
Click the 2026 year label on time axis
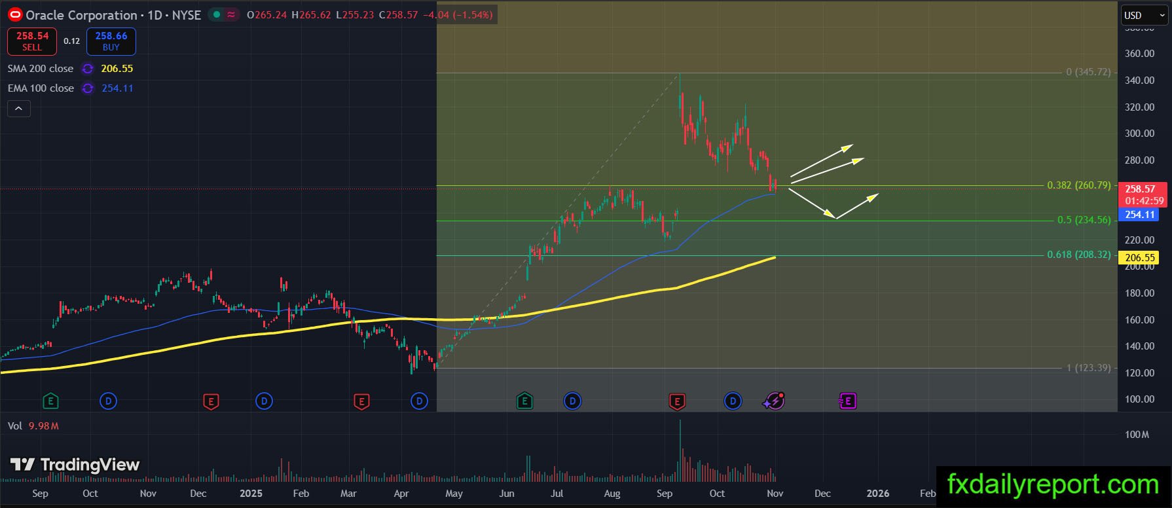click(x=878, y=494)
